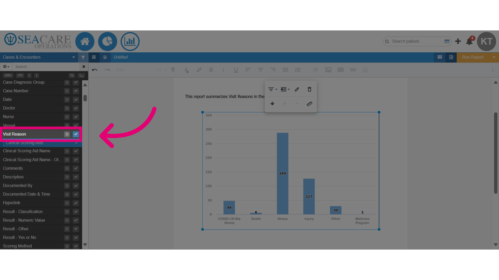The height and width of the screenshot is (280, 499).
Task: Toggle the Nurse checkbox
Action: (76, 117)
